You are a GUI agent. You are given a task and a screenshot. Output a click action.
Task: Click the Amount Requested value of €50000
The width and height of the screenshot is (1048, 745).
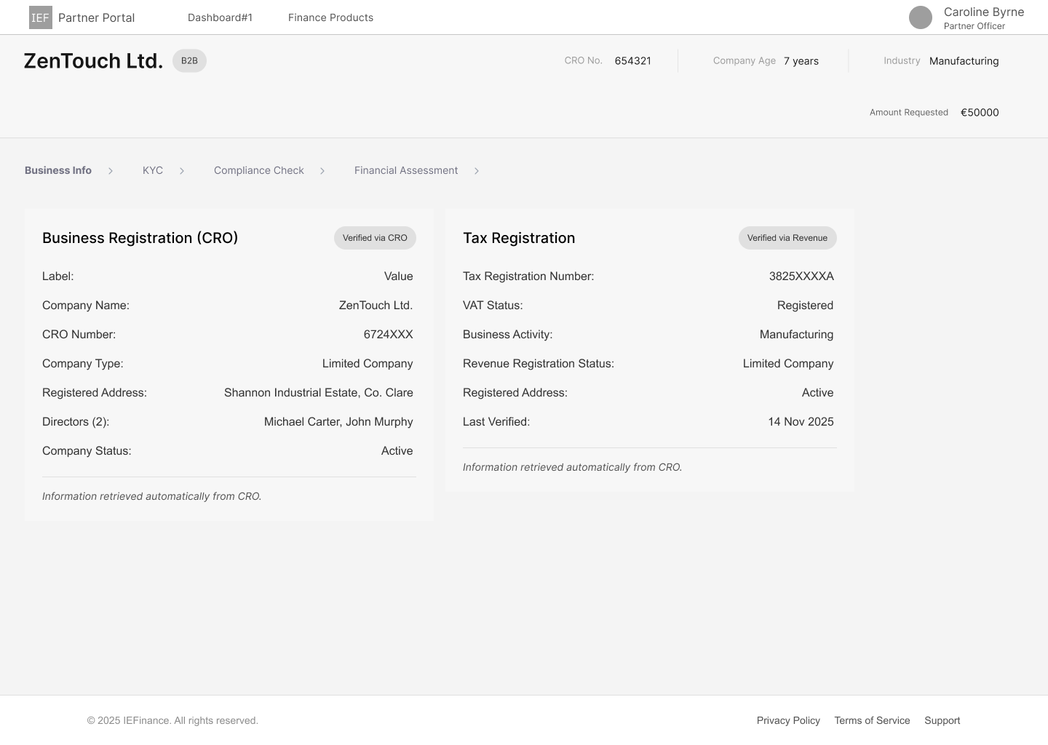980,112
